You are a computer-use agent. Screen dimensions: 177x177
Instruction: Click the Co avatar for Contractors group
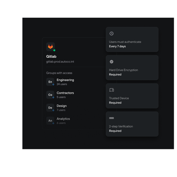[50, 95]
